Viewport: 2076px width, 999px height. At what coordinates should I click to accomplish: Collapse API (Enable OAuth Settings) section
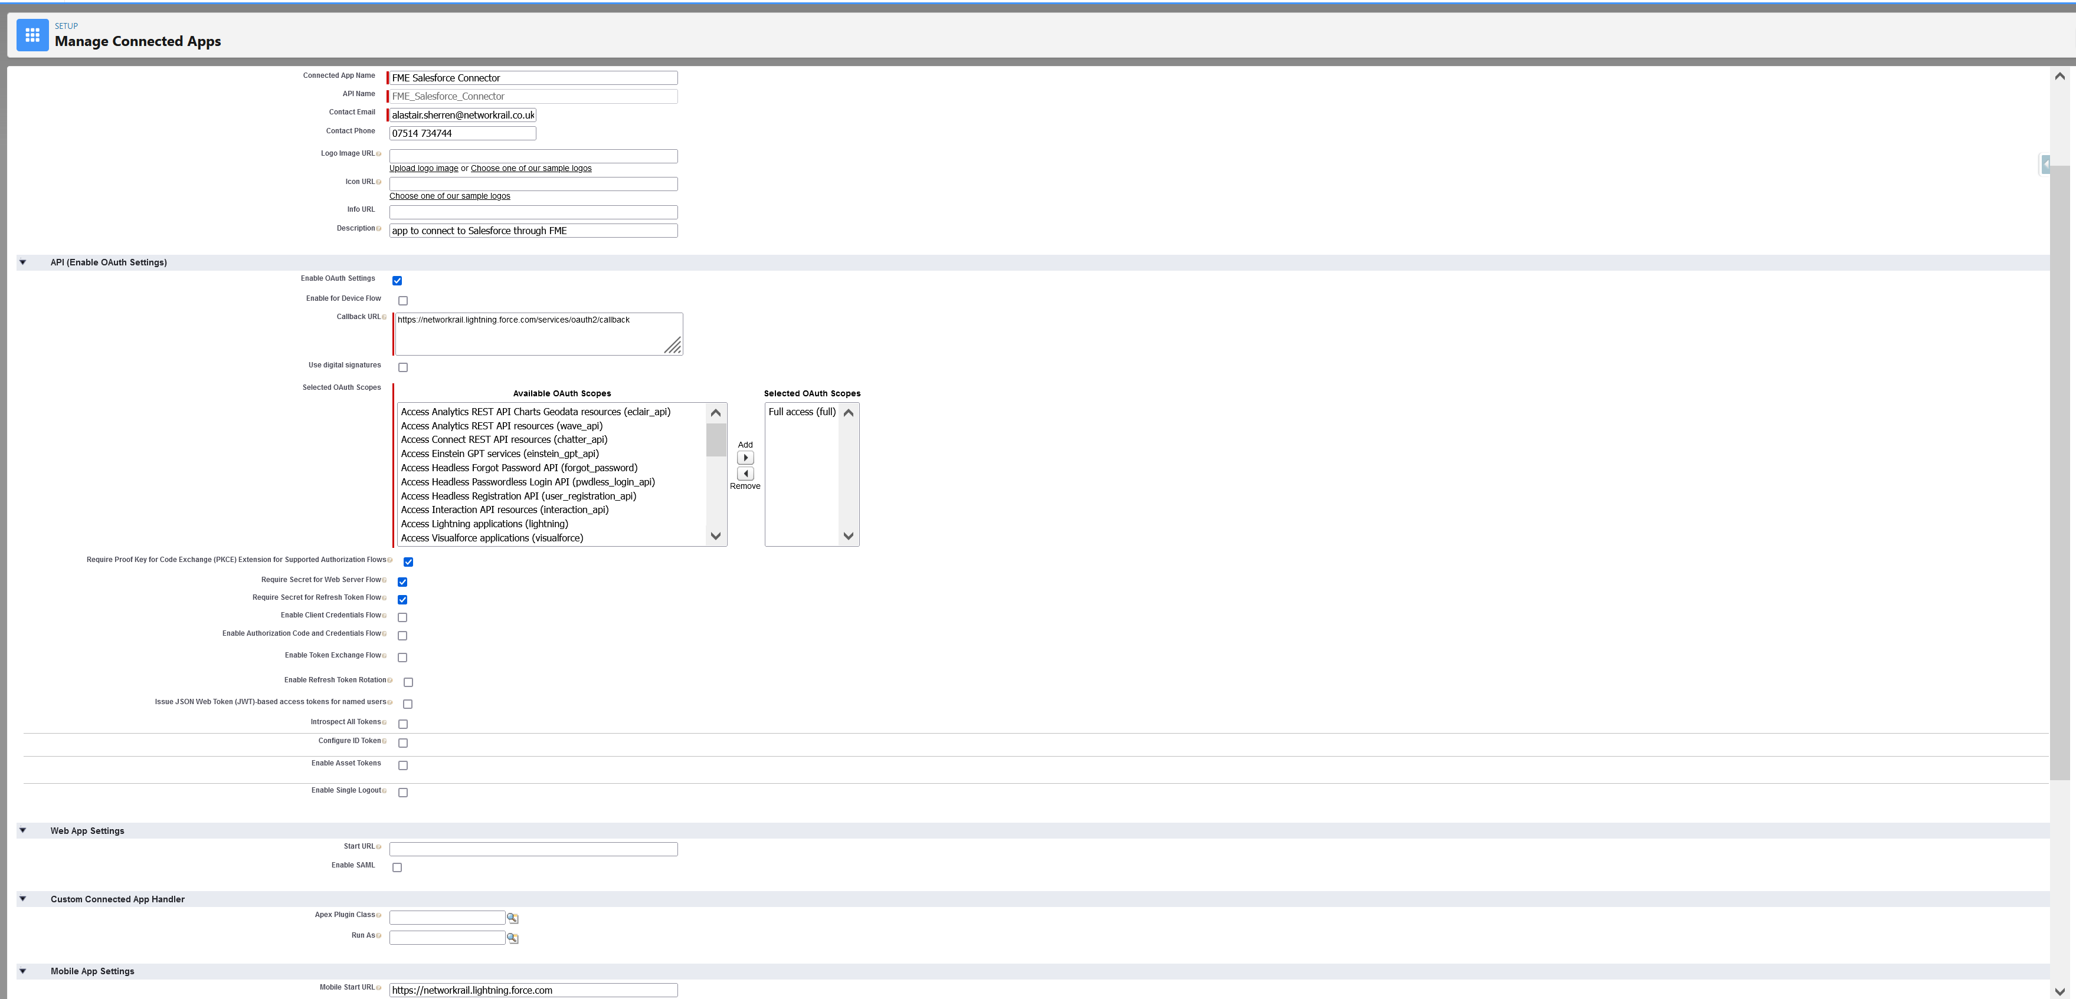click(22, 262)
